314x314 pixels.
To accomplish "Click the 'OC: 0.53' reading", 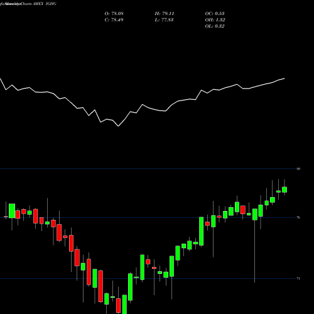I will [215, 14].
